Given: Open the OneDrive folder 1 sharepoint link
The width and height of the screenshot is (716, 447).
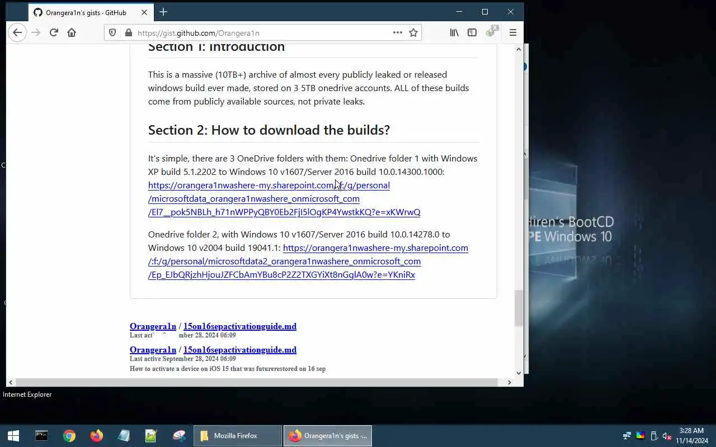Looking at the screenshot, I should [284, 198].
